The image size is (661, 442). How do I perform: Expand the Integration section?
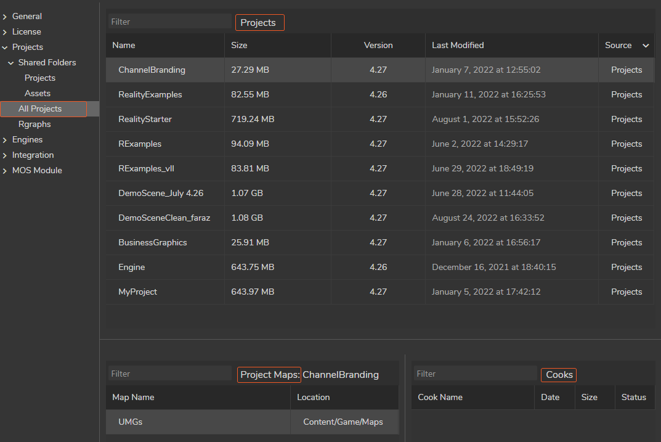(x=5, y=155)
